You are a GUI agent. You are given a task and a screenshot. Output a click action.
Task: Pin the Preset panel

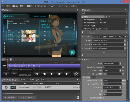point(126,10)
